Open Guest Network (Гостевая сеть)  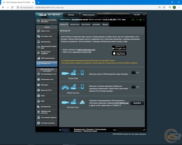click(47, 36)
